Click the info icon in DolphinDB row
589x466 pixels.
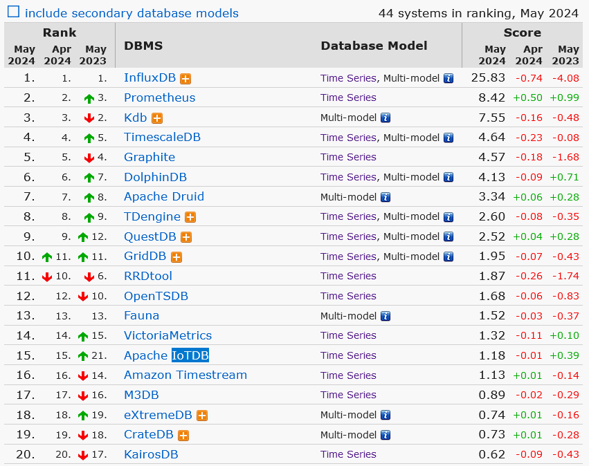click(448, 178)
